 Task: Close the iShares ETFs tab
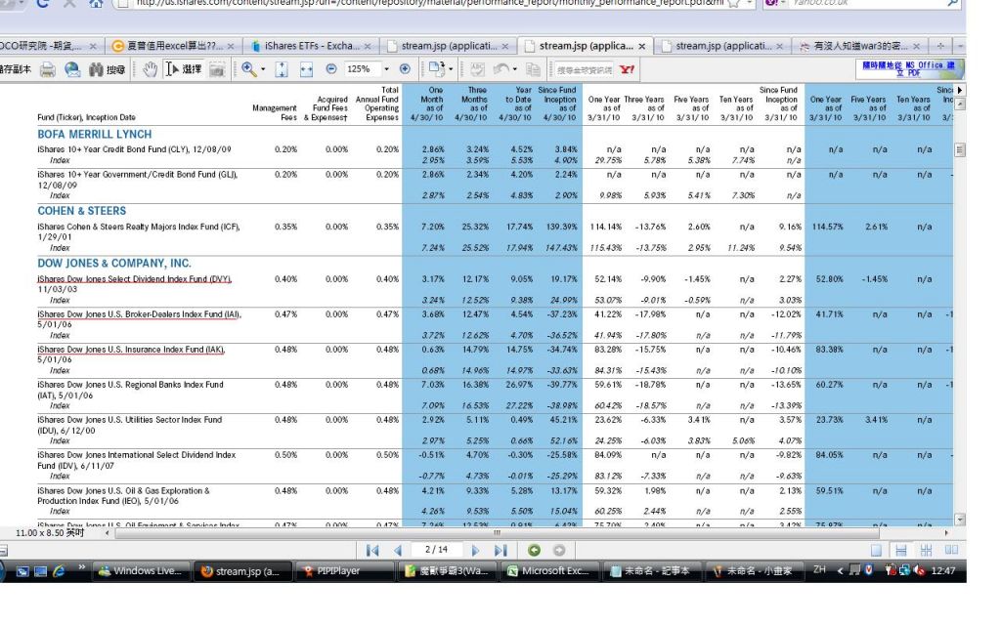point(368,46)
